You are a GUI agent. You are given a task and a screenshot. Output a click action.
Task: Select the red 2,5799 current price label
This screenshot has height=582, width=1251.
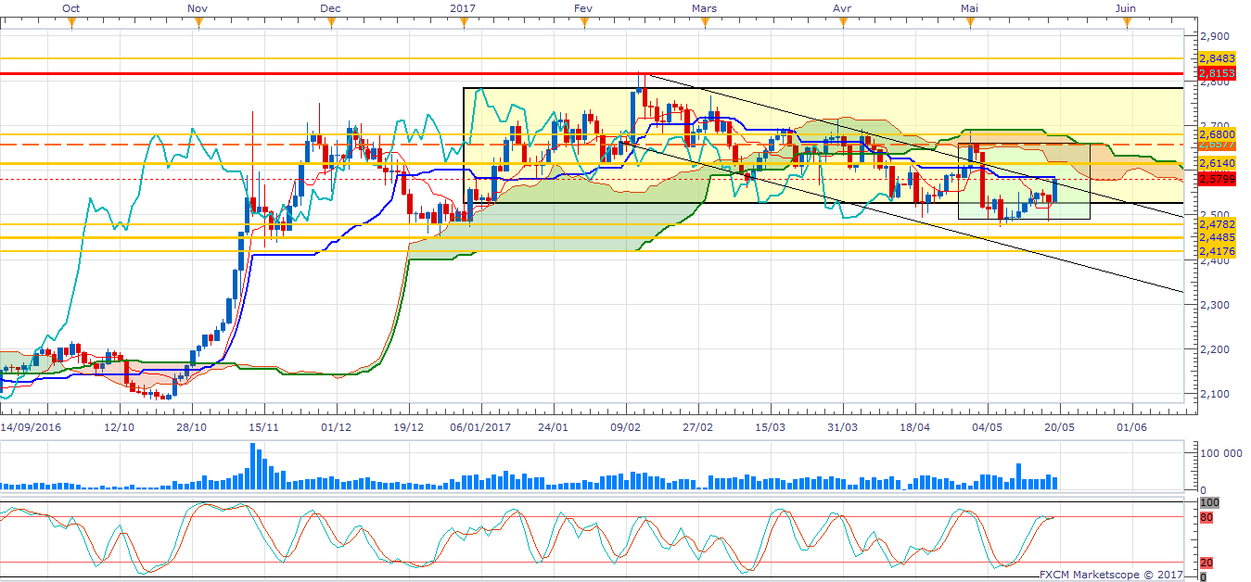tap(1217, 179)
